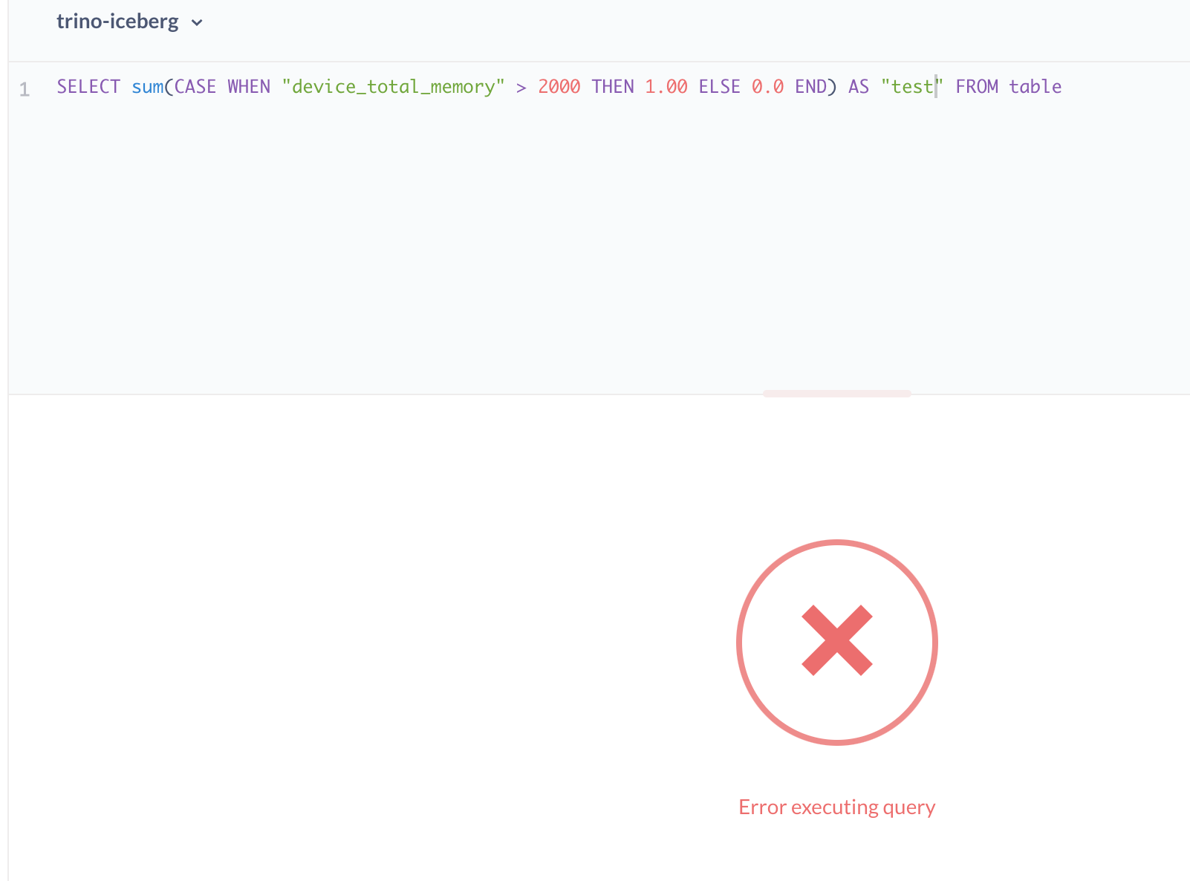Click the numeric literal 2000
This screenshot has width=1190, height=881.
559,87
